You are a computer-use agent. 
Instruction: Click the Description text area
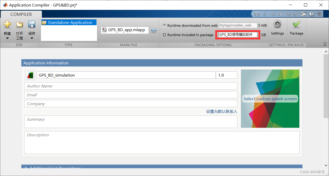[162, 143]
